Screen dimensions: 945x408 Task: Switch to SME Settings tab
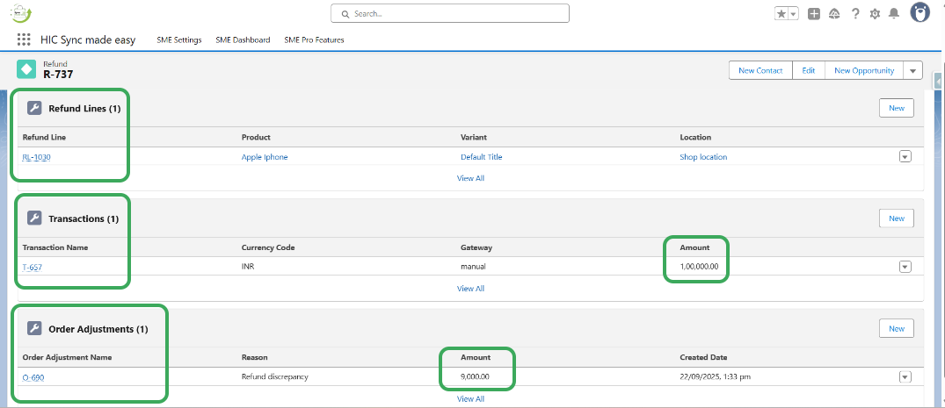click(x=179, y=40)
